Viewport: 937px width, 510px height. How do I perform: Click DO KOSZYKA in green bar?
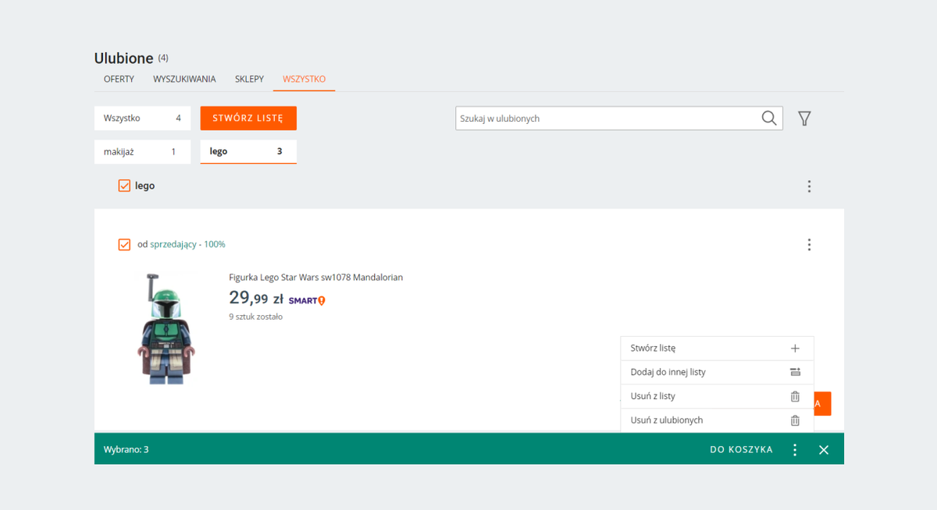pyautogui.click(x=741, y=450)
